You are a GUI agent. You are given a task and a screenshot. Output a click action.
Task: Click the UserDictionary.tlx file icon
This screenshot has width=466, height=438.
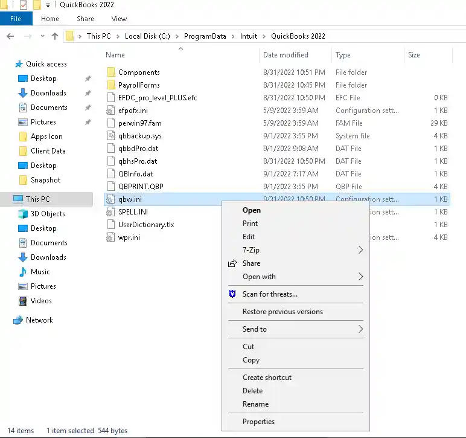point(111,225)
